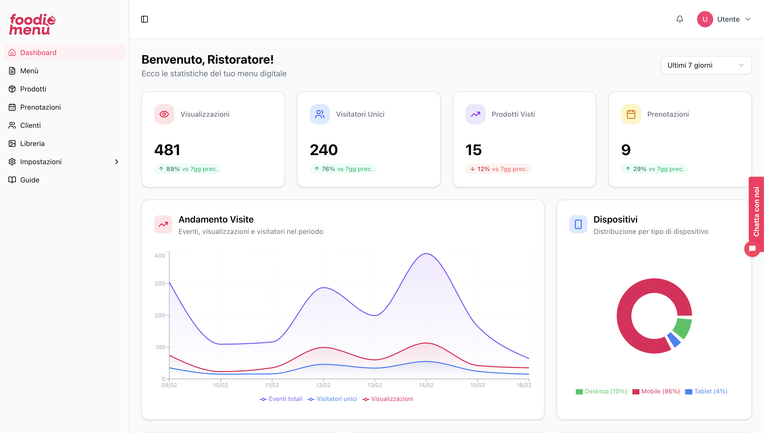Click the Mobile (86%) legend swatch
Screen dimensions: 764x433
636,392
